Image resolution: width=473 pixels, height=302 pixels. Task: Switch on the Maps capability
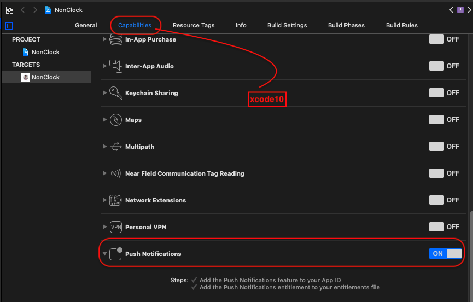[436, 119]
